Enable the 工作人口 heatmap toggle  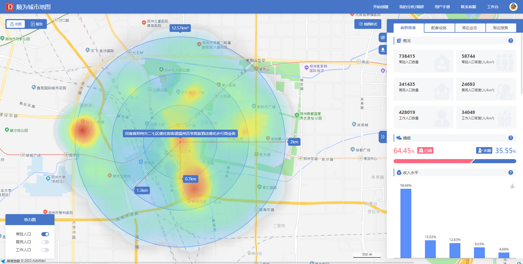pyautogui.click(x=45, y=250)
